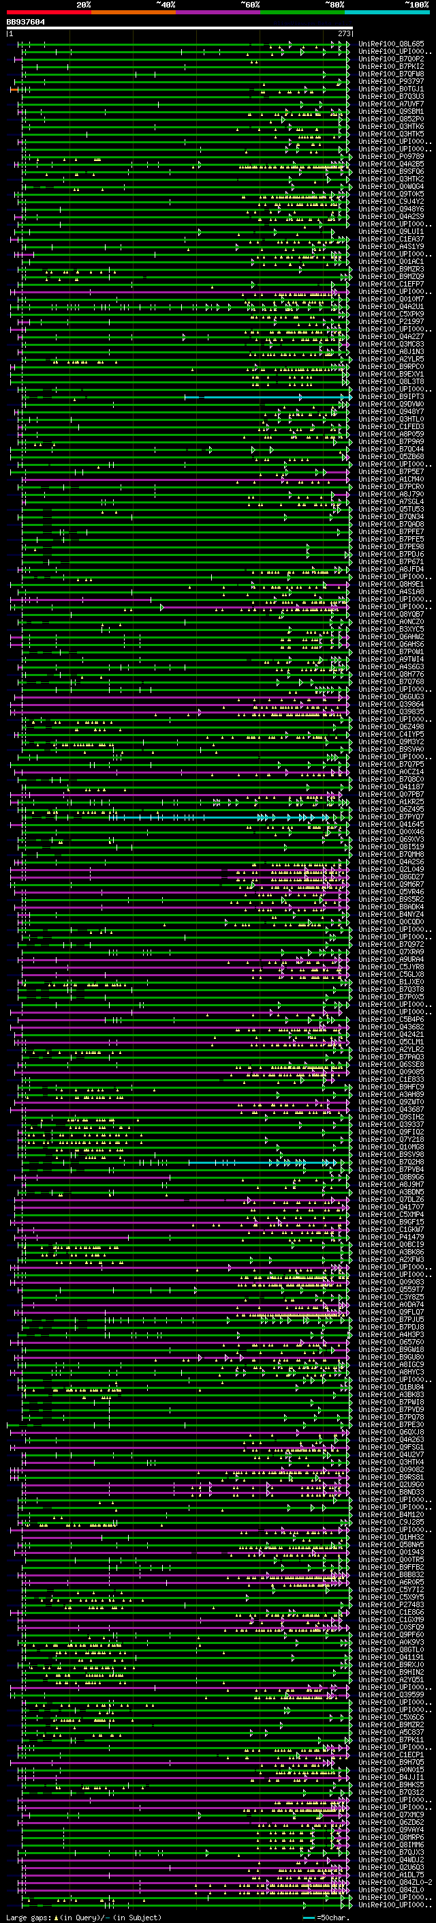Select the UniRef100_A0NCZ0 label
436x1923 pixels.
pos(391,622)
